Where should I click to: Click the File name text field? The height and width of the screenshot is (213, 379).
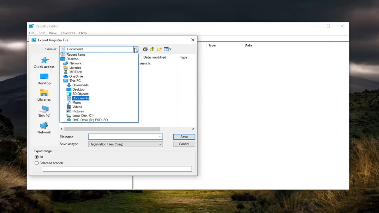[123, 137]
